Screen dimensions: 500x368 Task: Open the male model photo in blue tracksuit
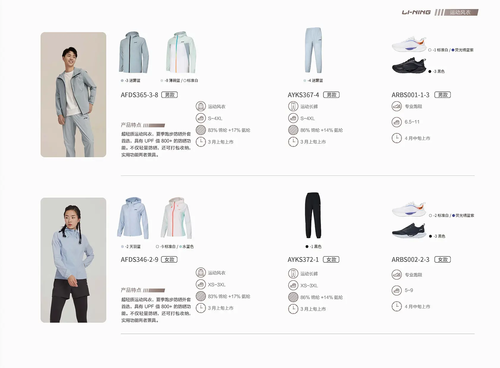coord(73,94)
